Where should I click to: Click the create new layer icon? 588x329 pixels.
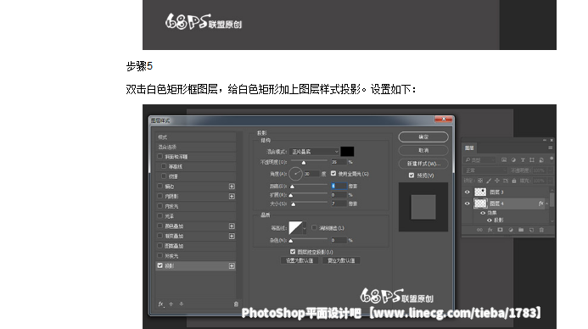531,230
